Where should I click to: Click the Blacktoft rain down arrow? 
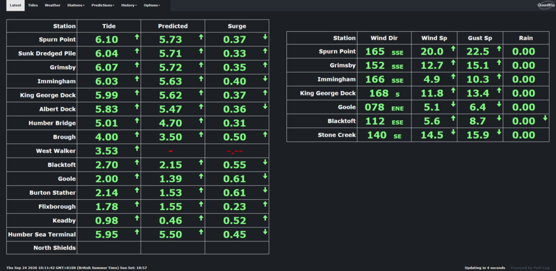545,119
